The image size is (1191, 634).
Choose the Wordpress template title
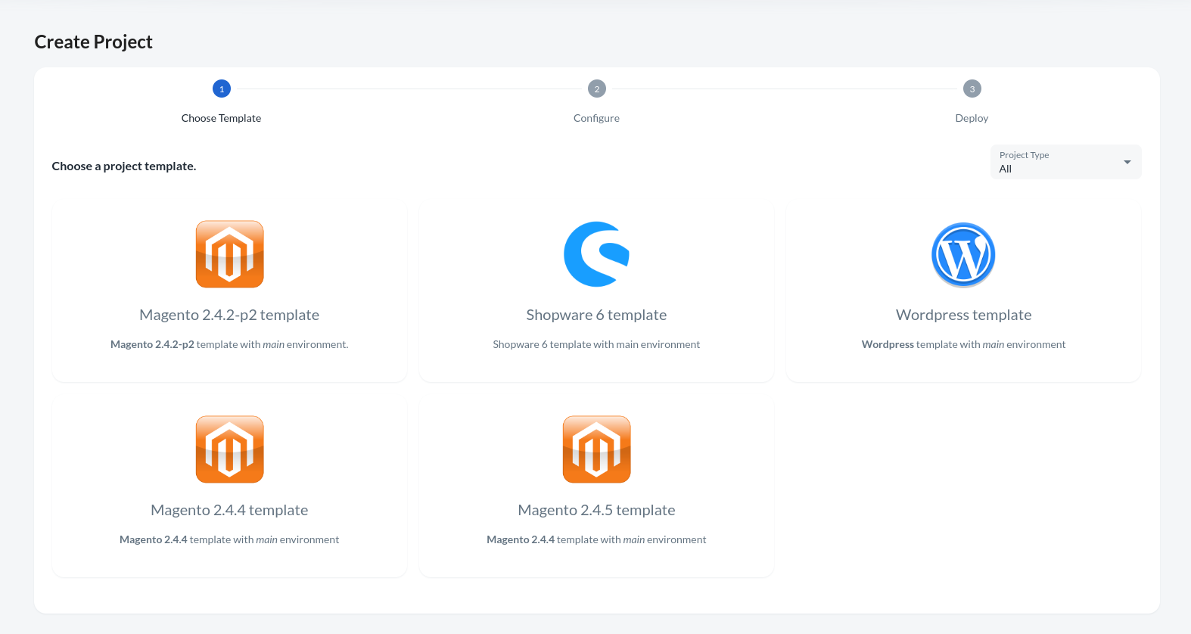tap(963, 315)
